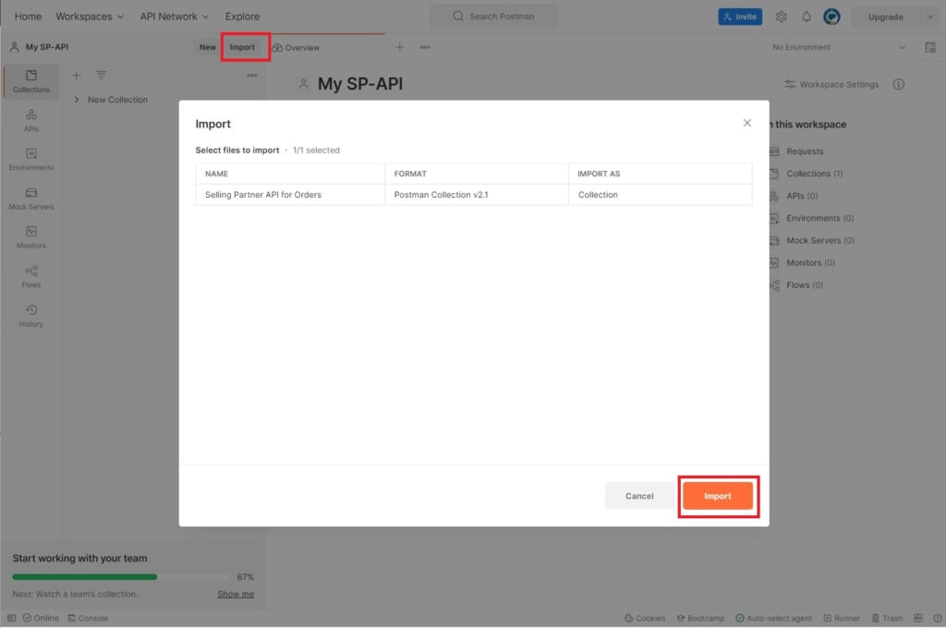946x628 pixels.
Task: Open Cookies from the status bar
Action: (x=644, y=618)
